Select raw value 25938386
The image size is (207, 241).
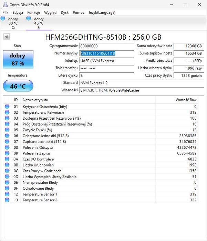click(x=188, y=136)
